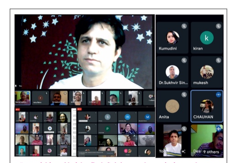Click the sparkle visual effects icon on You tile
The width and height of the screenshot is (238, 163).
point(183,151)
